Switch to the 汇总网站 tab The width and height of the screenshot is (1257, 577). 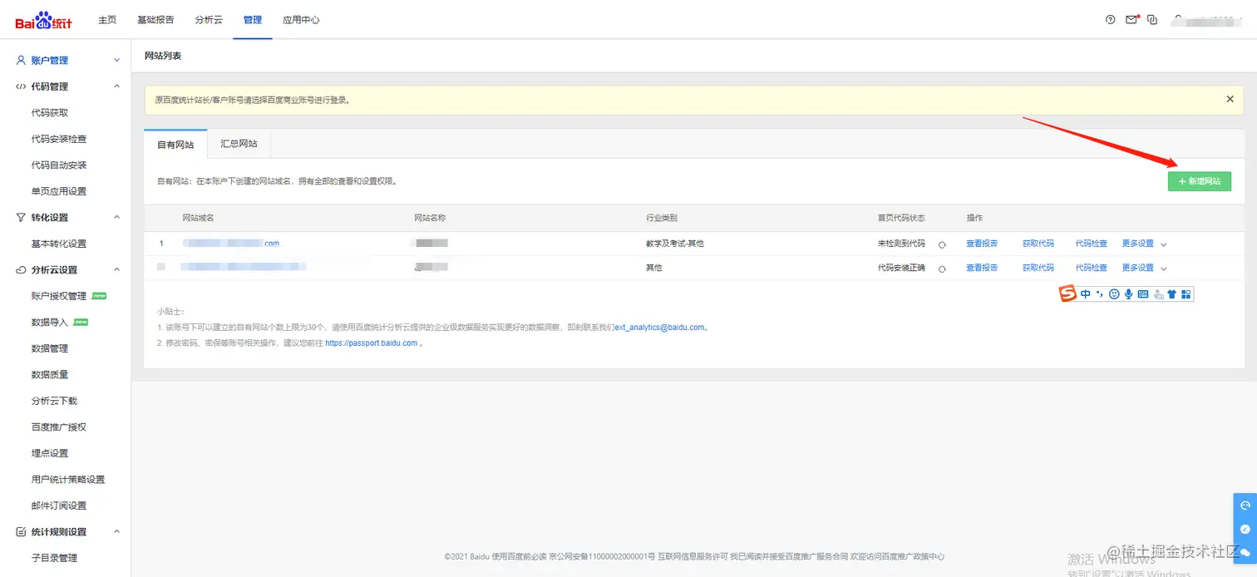239,144
